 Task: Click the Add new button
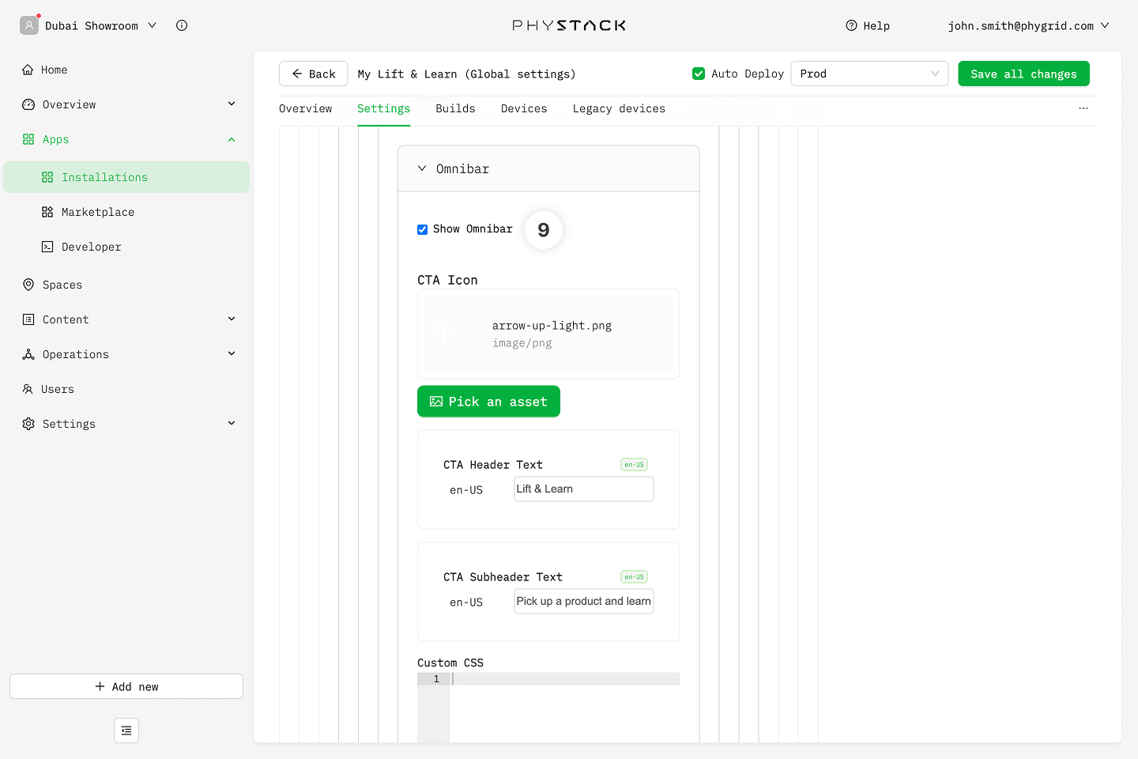point(126,686)
